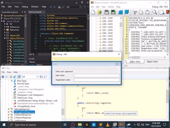Click ILSpy Back button icon
Screen dimensions: 170x128
[x=3, y=77]
